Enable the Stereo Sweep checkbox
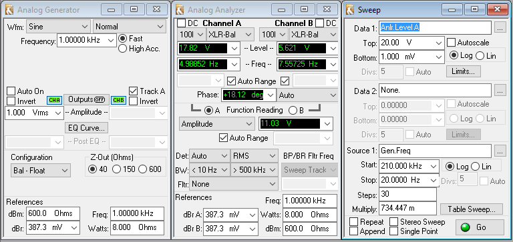The height and width of the screenshot is (242, 513). point(394,222)
